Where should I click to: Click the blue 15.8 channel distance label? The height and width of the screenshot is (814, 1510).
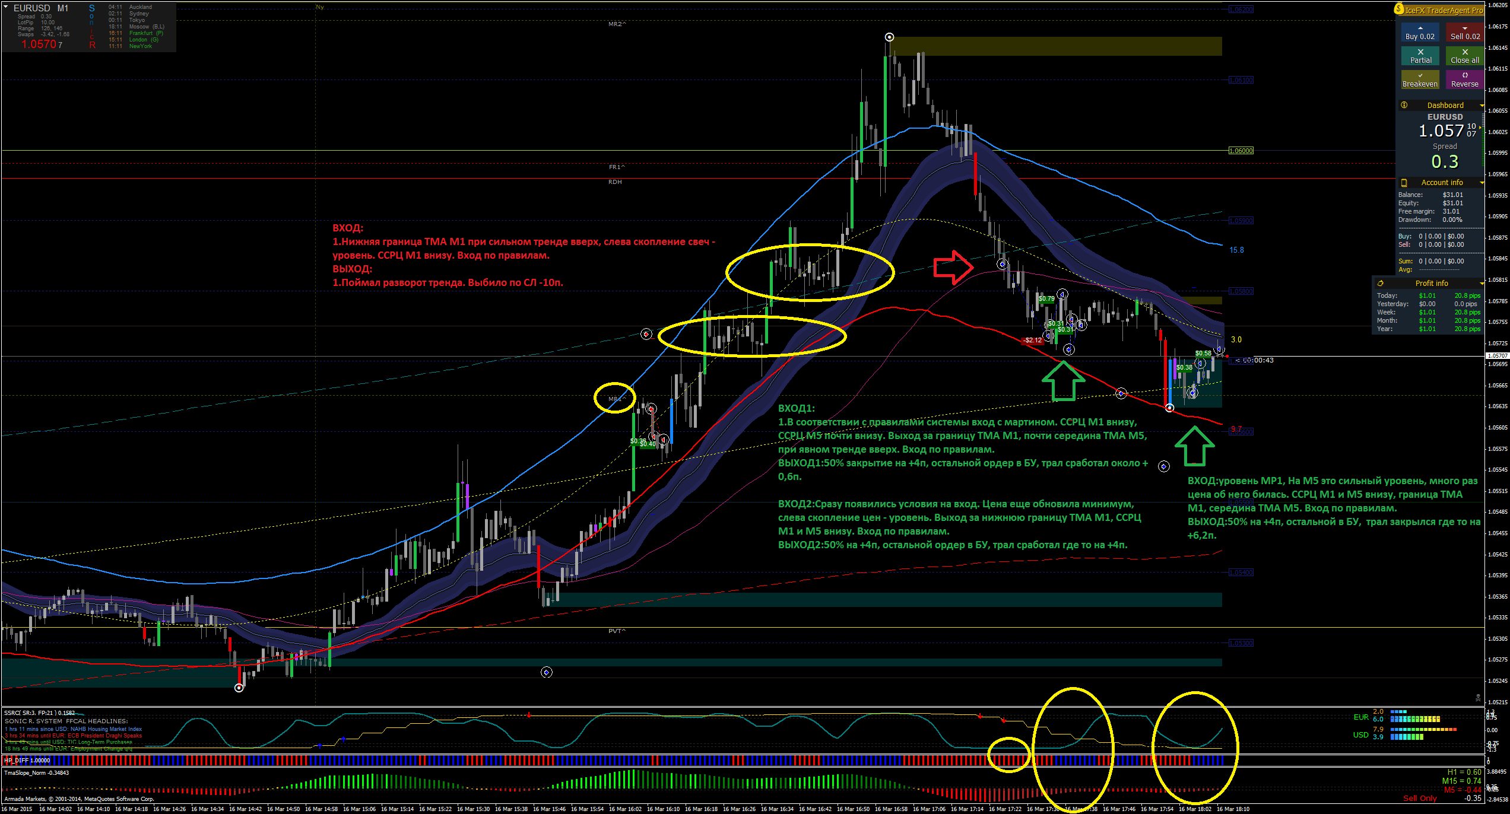[1236, 250]
